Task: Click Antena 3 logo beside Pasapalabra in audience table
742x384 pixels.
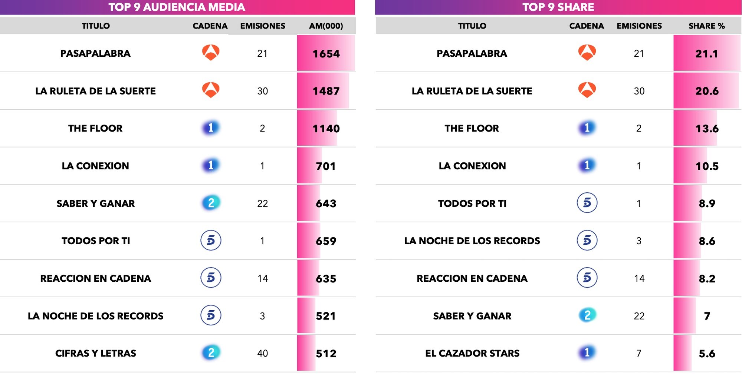Action: (211, 53)
